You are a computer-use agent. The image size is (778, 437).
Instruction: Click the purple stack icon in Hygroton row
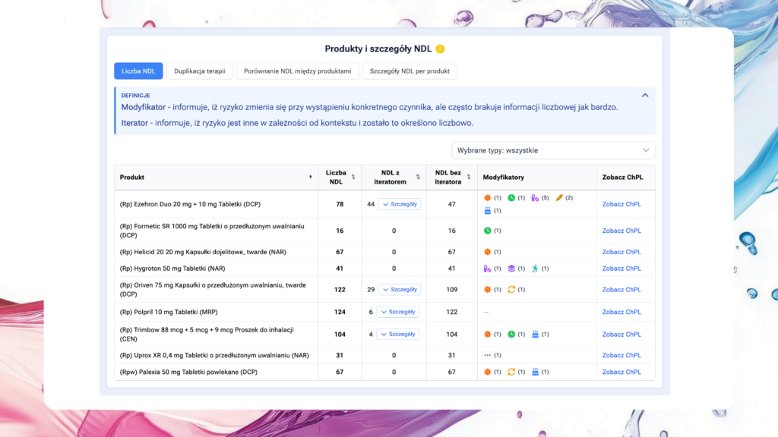(x=511, y=269)
